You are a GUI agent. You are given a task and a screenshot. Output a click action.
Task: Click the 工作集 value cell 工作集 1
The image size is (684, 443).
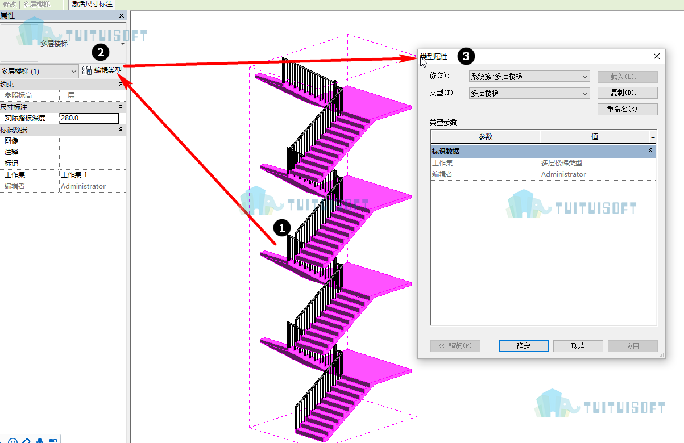tap(89, 175)
